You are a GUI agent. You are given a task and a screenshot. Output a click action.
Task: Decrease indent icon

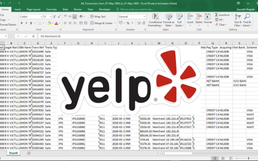pos(81,23)
